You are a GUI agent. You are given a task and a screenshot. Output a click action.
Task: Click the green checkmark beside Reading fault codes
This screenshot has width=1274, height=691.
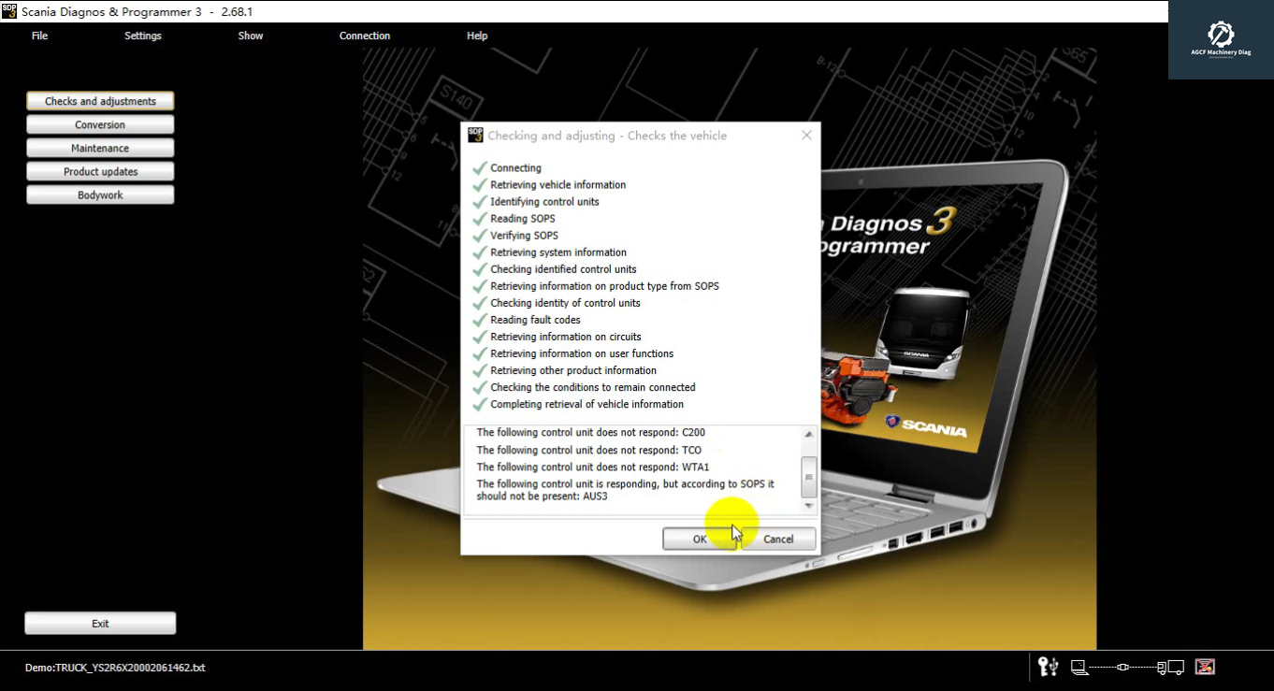480,320
